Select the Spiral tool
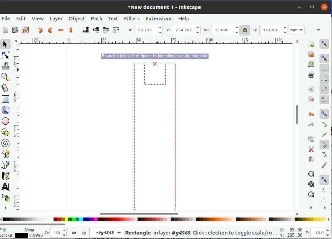 pos(5,143)
